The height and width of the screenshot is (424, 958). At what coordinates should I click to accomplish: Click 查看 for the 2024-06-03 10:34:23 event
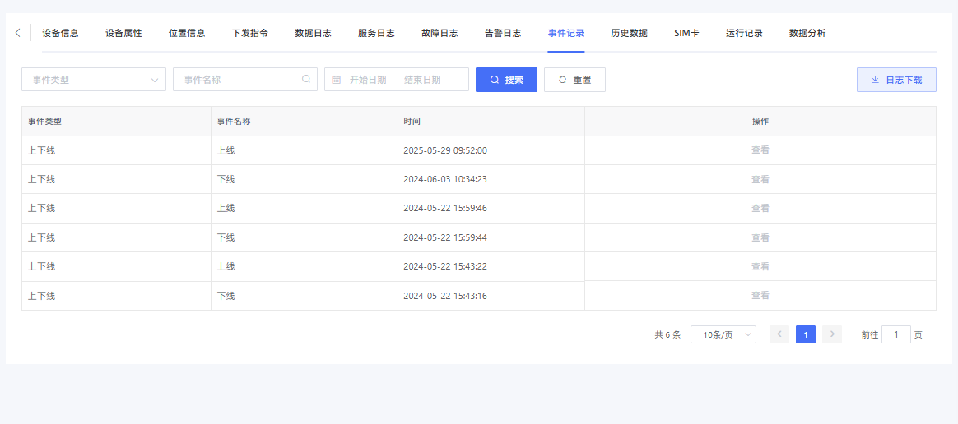tap(760, 179)
